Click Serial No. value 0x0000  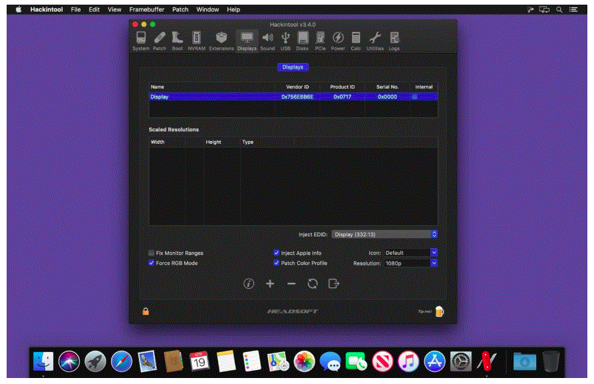coord(387,96)
